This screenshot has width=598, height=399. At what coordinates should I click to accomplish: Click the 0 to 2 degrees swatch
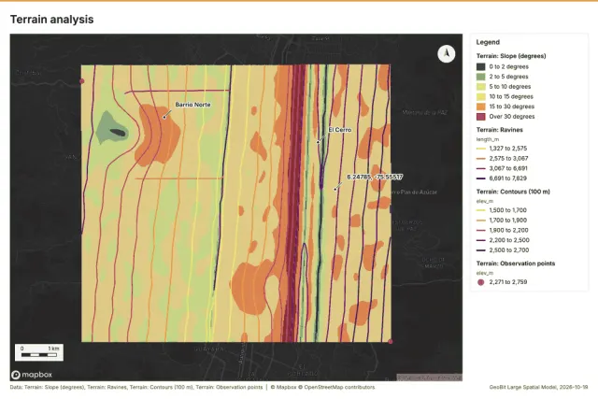[481, 66]
